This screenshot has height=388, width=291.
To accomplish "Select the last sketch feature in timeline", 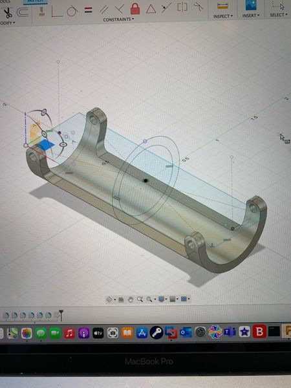I will point(57,316).
